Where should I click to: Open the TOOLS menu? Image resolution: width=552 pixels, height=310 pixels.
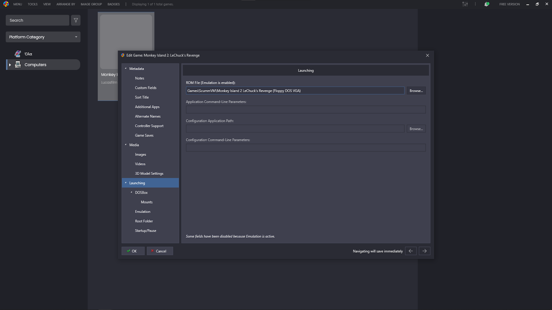pyautogui.click(x=32, y=4)
